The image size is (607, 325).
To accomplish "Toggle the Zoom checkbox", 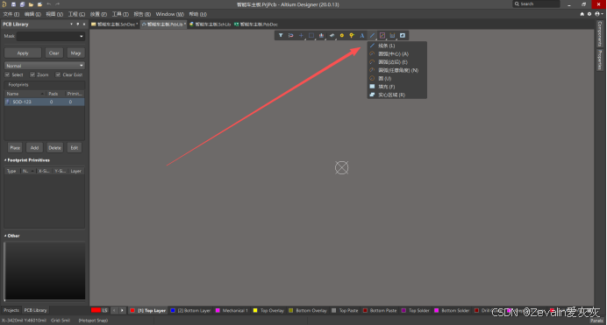I will coord(32,74).
